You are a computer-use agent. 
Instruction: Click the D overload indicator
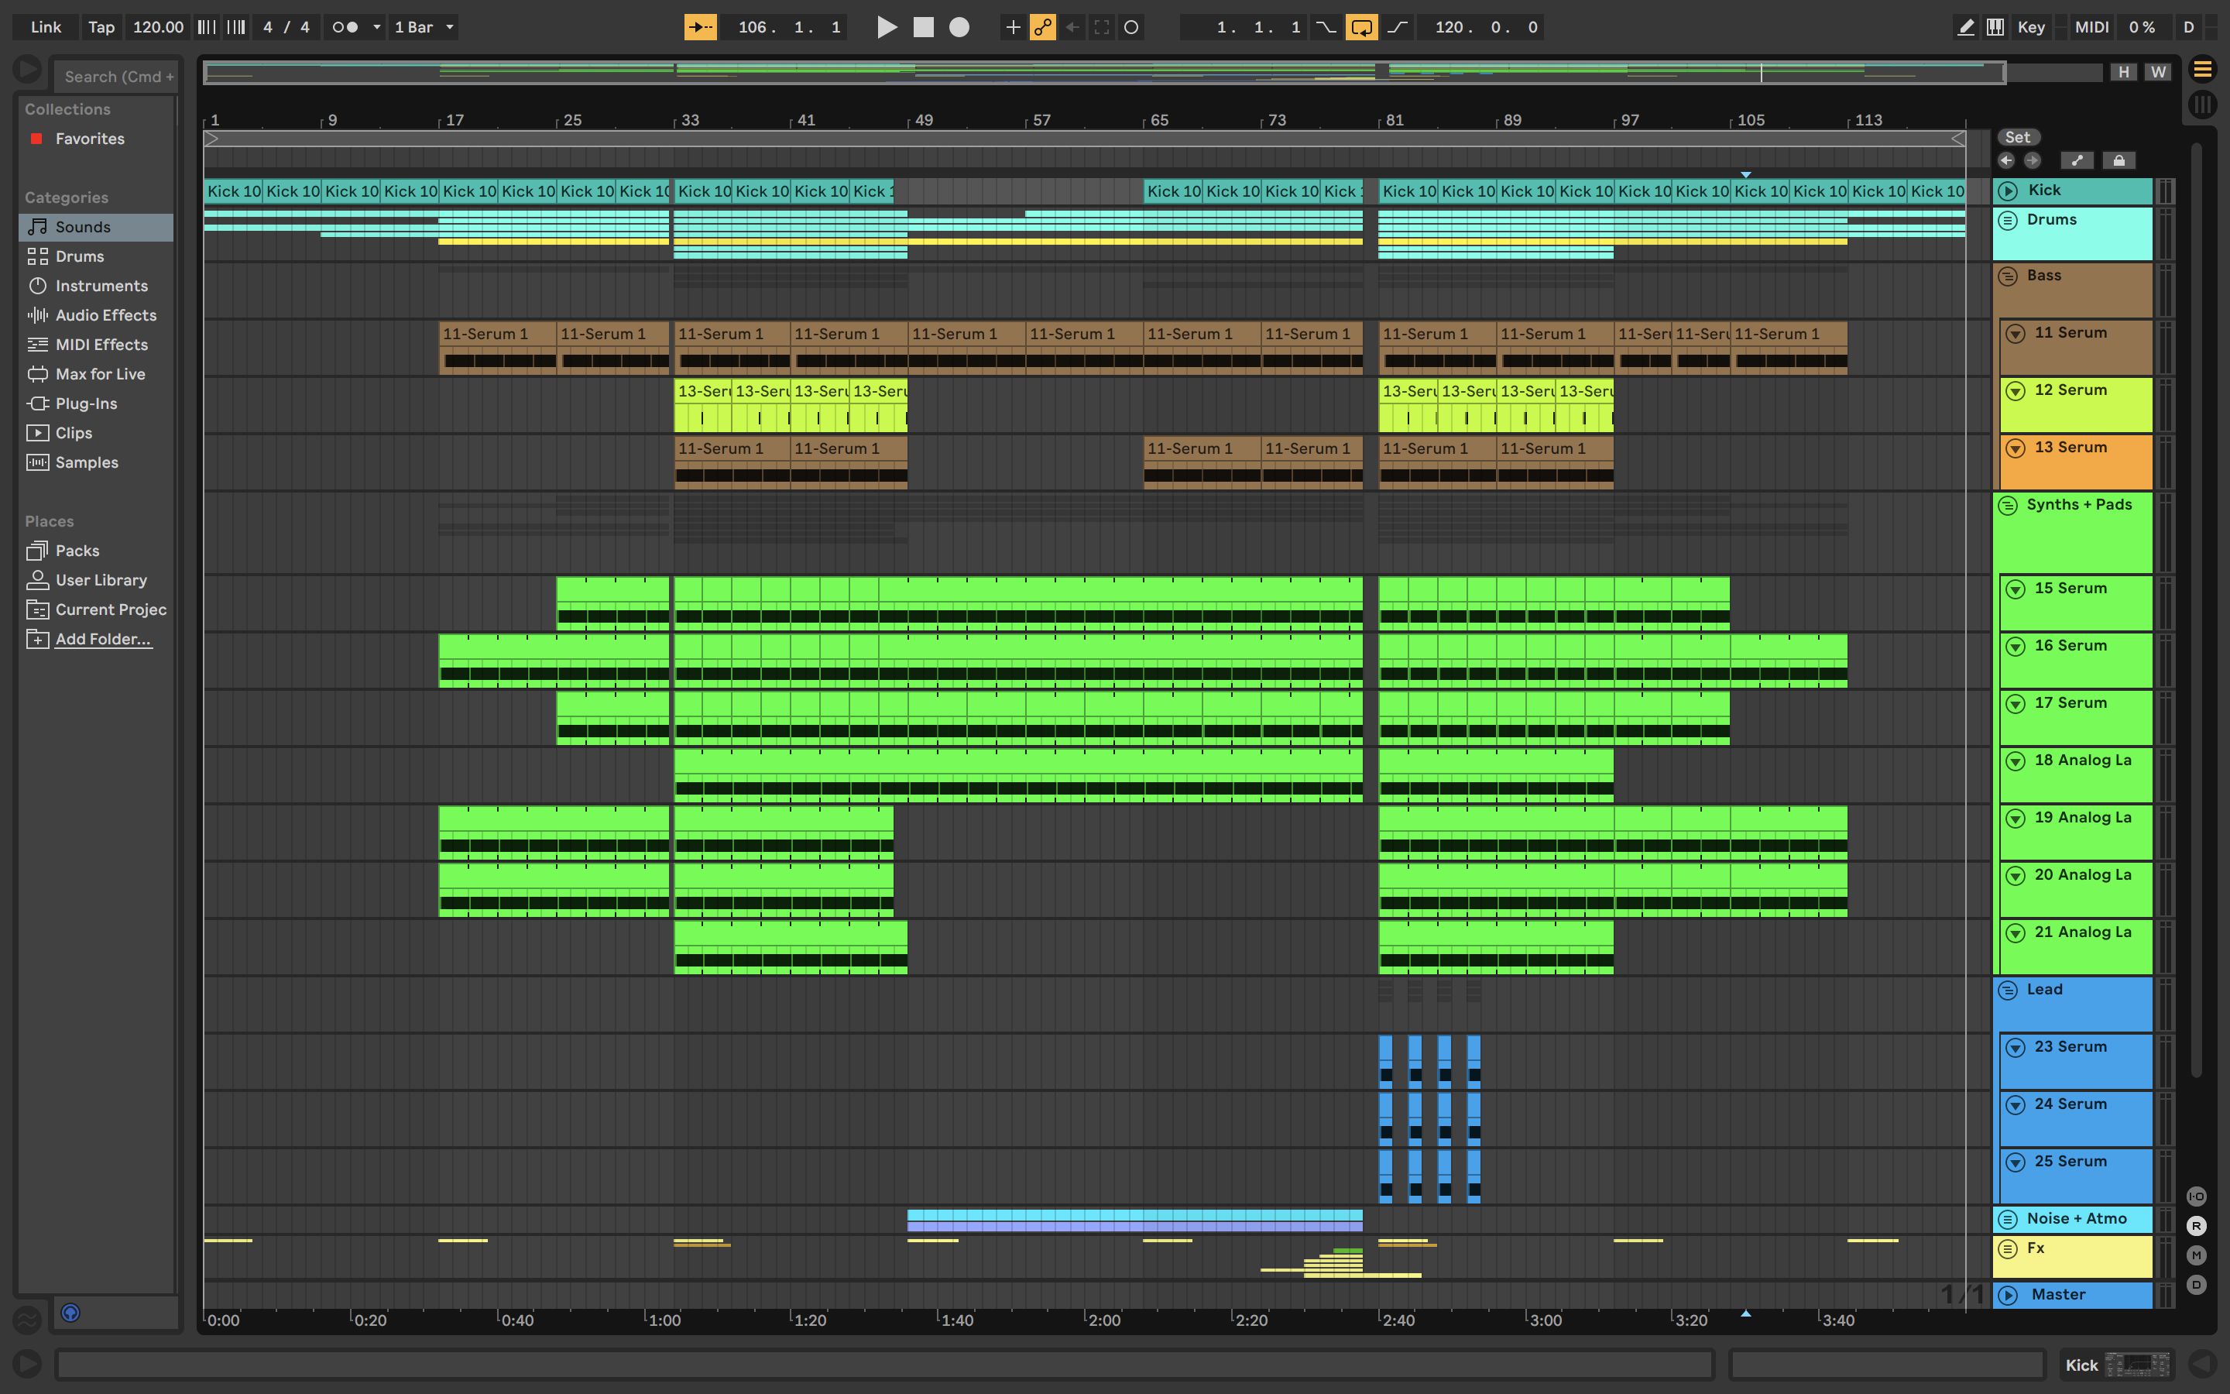[2188, 27]
